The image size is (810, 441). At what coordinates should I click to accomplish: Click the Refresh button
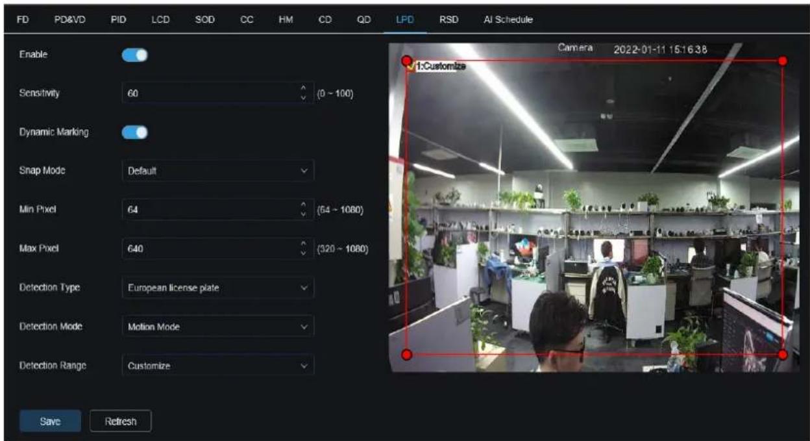[120, 422]
